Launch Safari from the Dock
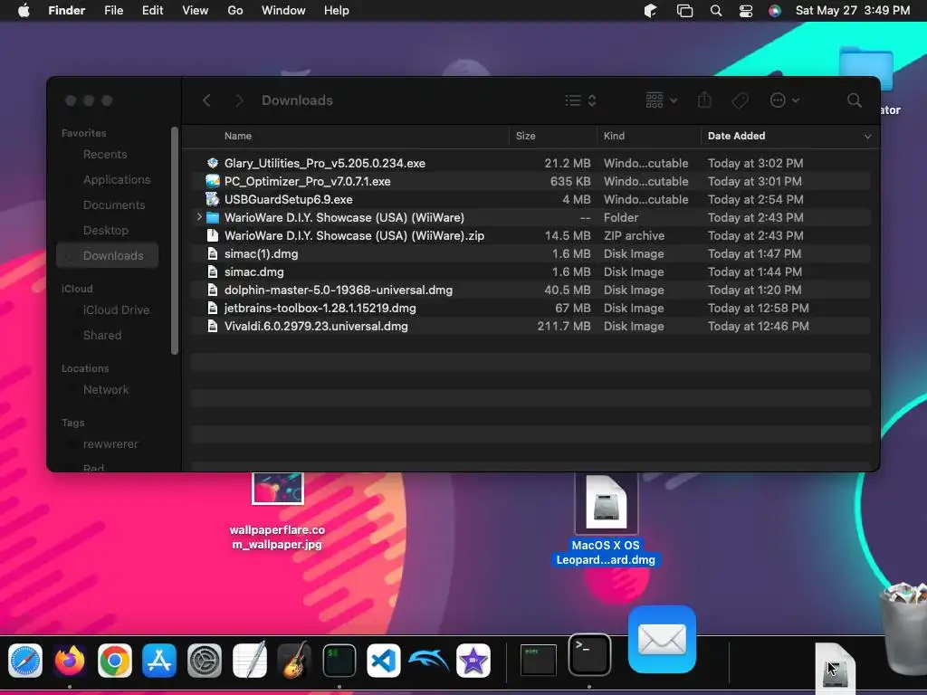This screenshot has height=695, width=927. pyautogui.click(x=25, y=660)
